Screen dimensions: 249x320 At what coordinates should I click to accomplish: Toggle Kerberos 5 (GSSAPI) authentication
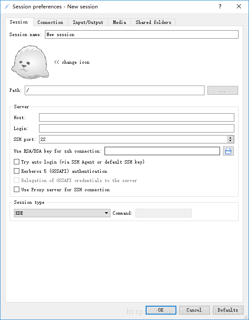point(16,171)
